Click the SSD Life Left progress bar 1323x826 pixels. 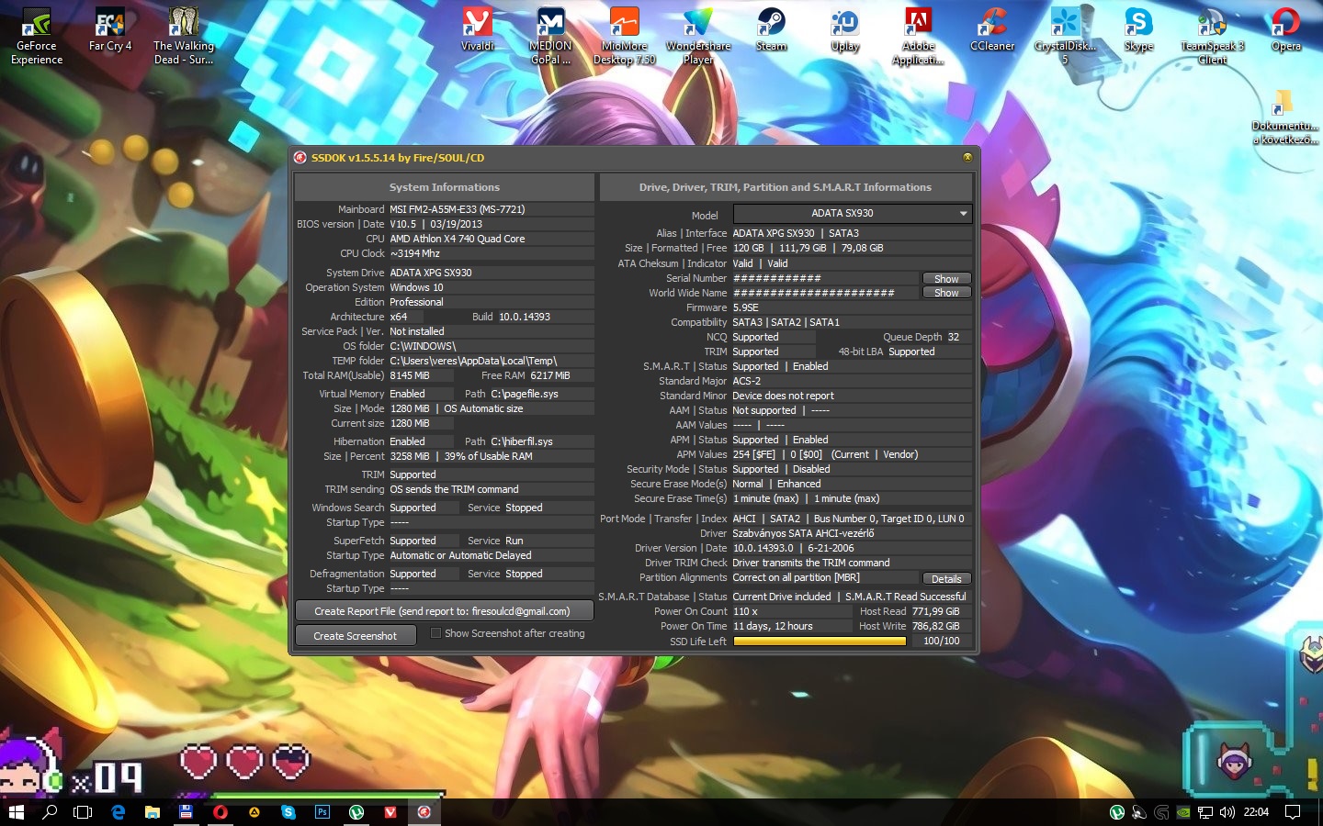pyautogui.click(x=820, y=642)
